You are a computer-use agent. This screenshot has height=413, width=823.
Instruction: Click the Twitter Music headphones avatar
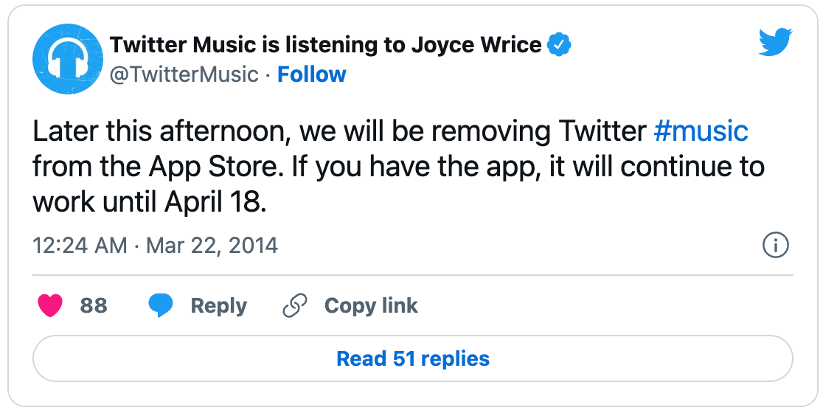coord(68,59)
